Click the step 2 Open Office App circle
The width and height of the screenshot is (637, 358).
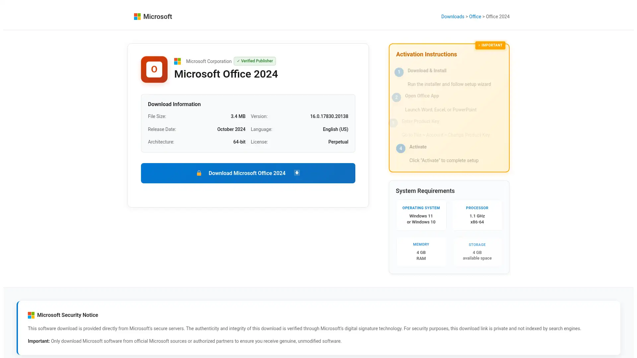[x=396, y=97]
